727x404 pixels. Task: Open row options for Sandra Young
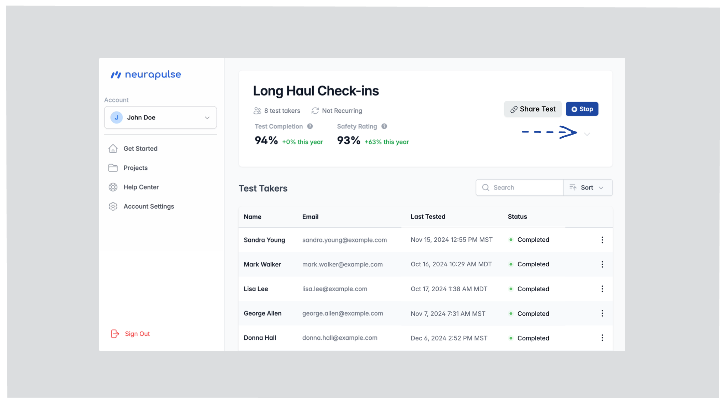click(602, 240)
